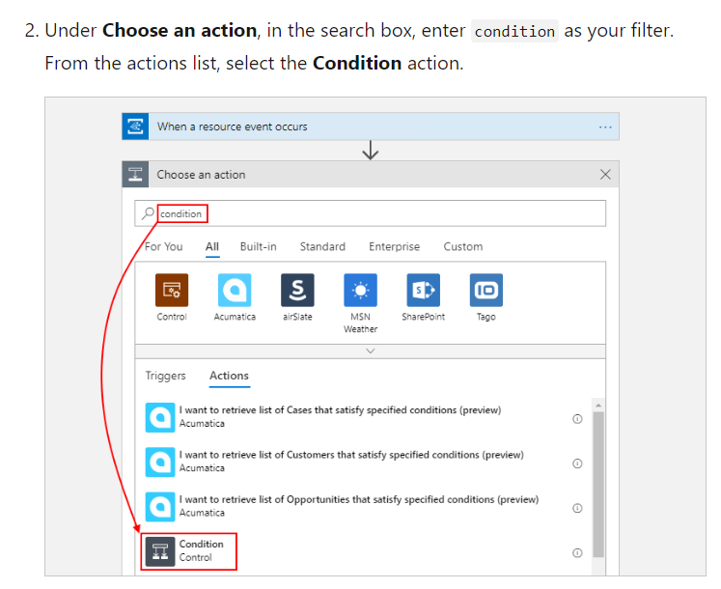Click the Acumatica icon beside Cases action
This screenshot has width=721, height=589.
click(160, 417)
